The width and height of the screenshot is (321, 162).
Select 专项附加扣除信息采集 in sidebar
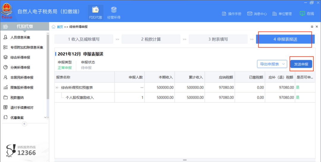(x=23, y=47)
